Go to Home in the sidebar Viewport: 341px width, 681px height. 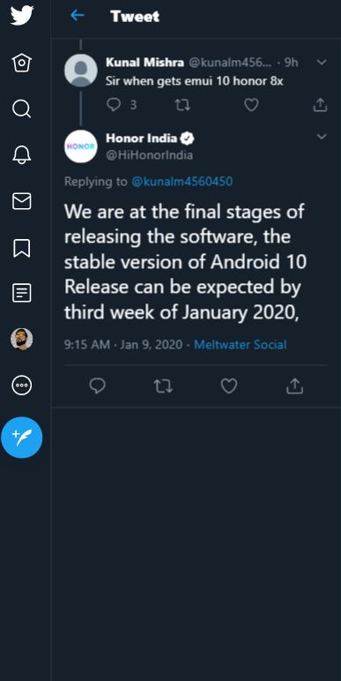point(22,63)
